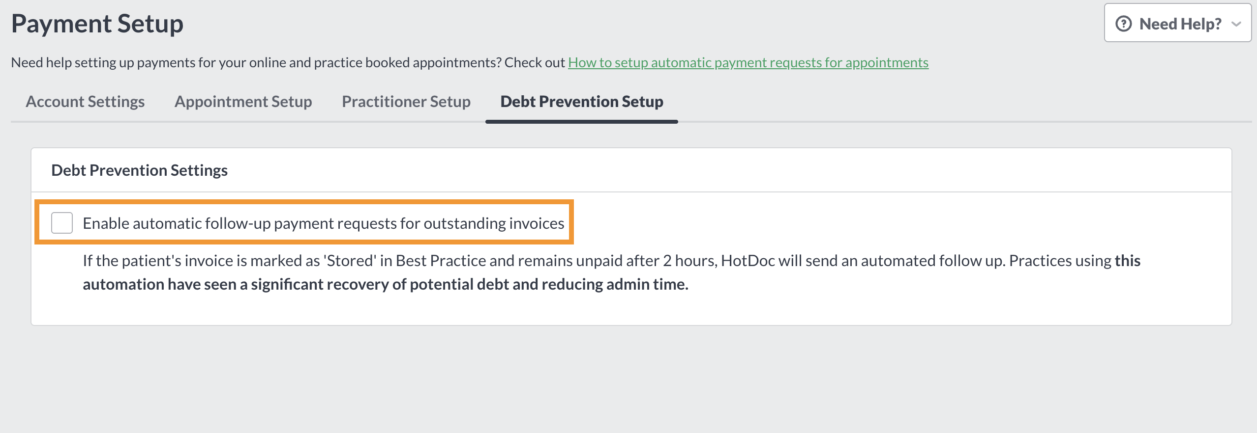Click the 'Enable automatic follow-up payment requests' label
Screen dimensions: 1257x433
(323, 223)
